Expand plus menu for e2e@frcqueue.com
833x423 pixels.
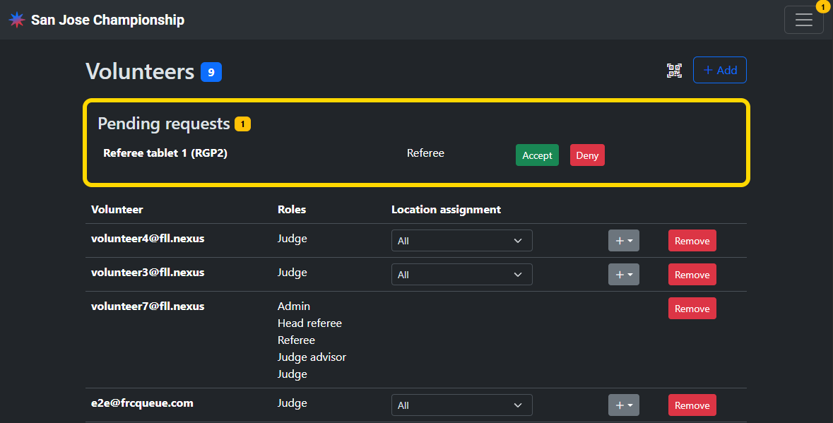pos(623,405)
